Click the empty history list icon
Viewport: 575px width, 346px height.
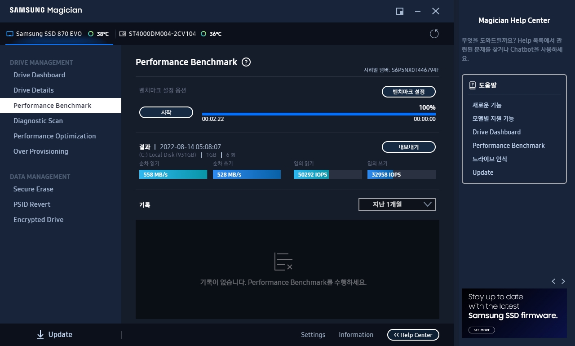[x=283, y=262]
